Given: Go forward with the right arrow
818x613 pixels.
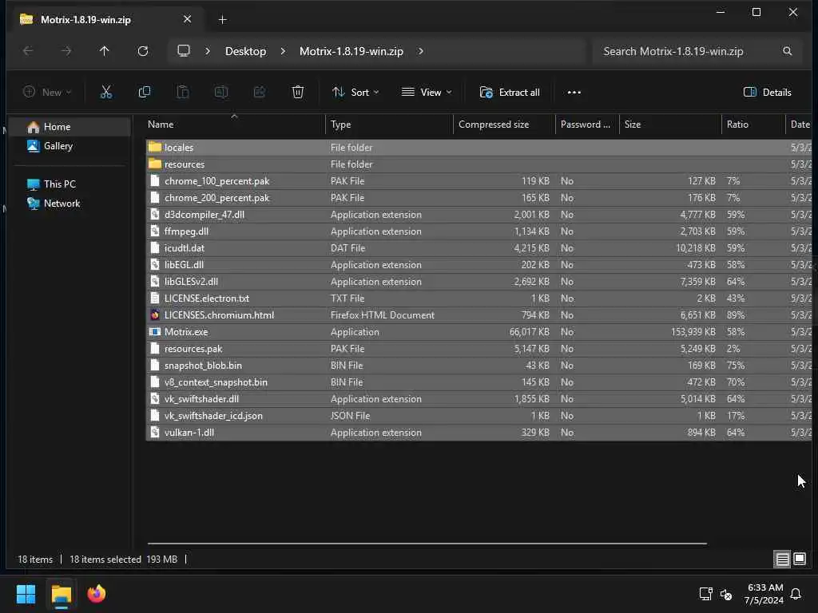Looking at the screenshot, I should [x=66, y=51].
